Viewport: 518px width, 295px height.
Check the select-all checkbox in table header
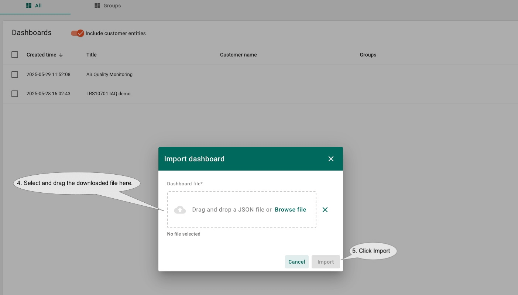pyautogui.click(x=15, y=55)
